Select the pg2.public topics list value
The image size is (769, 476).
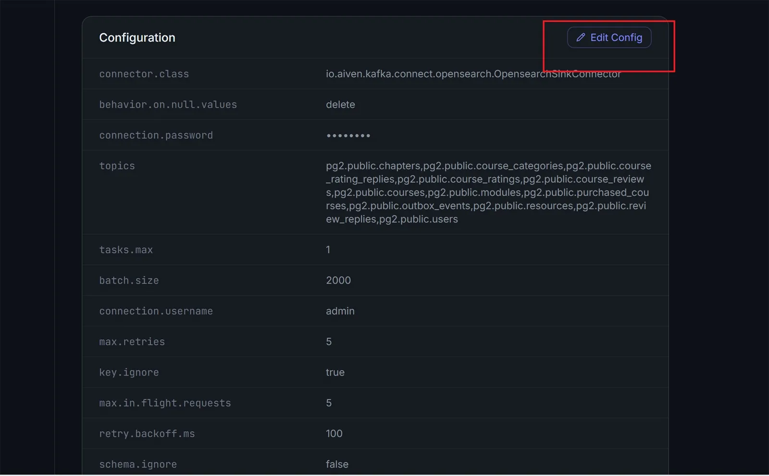[x=488, y=192]
